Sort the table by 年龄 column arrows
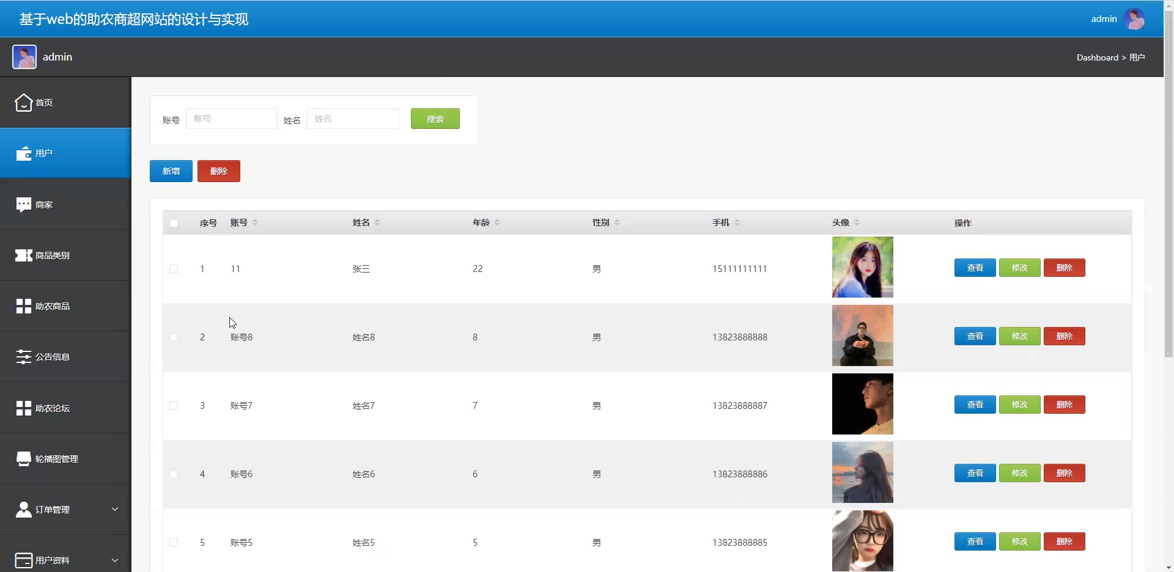Image resolution: width=1174 pixels, height=572 pixels. coord(497,222)
